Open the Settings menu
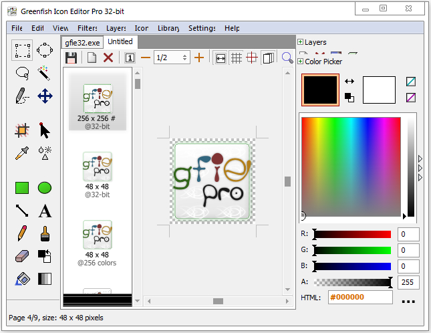Image resolution: width=431 pixels, height=333 pixels. point(202,28)
